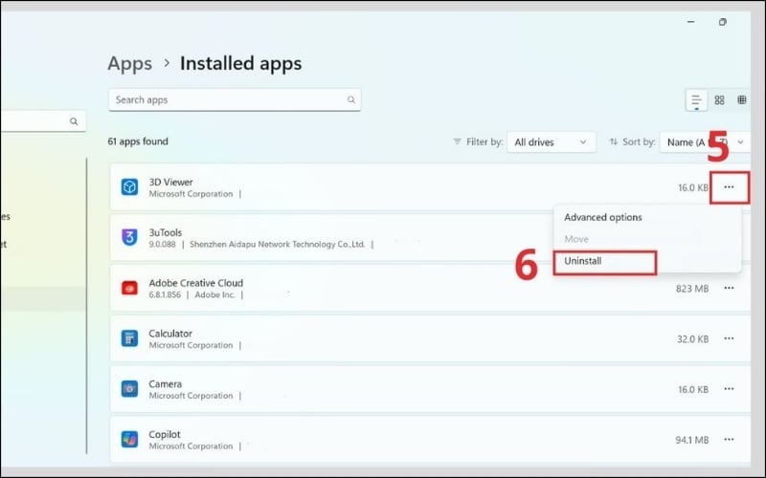
Task: Click the 823 MB size value
Action: pyautogui.click(x=692, y=289)
